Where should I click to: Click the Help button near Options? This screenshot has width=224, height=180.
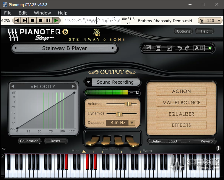pyautogui.click(x=204, y=31)
